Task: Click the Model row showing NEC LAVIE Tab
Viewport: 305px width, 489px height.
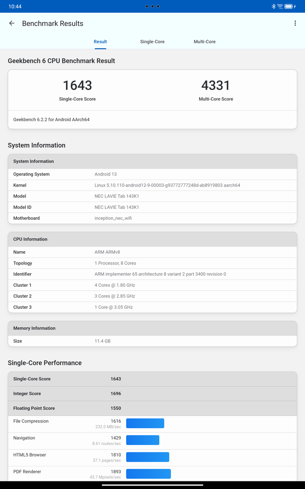Action: point(152,196)
